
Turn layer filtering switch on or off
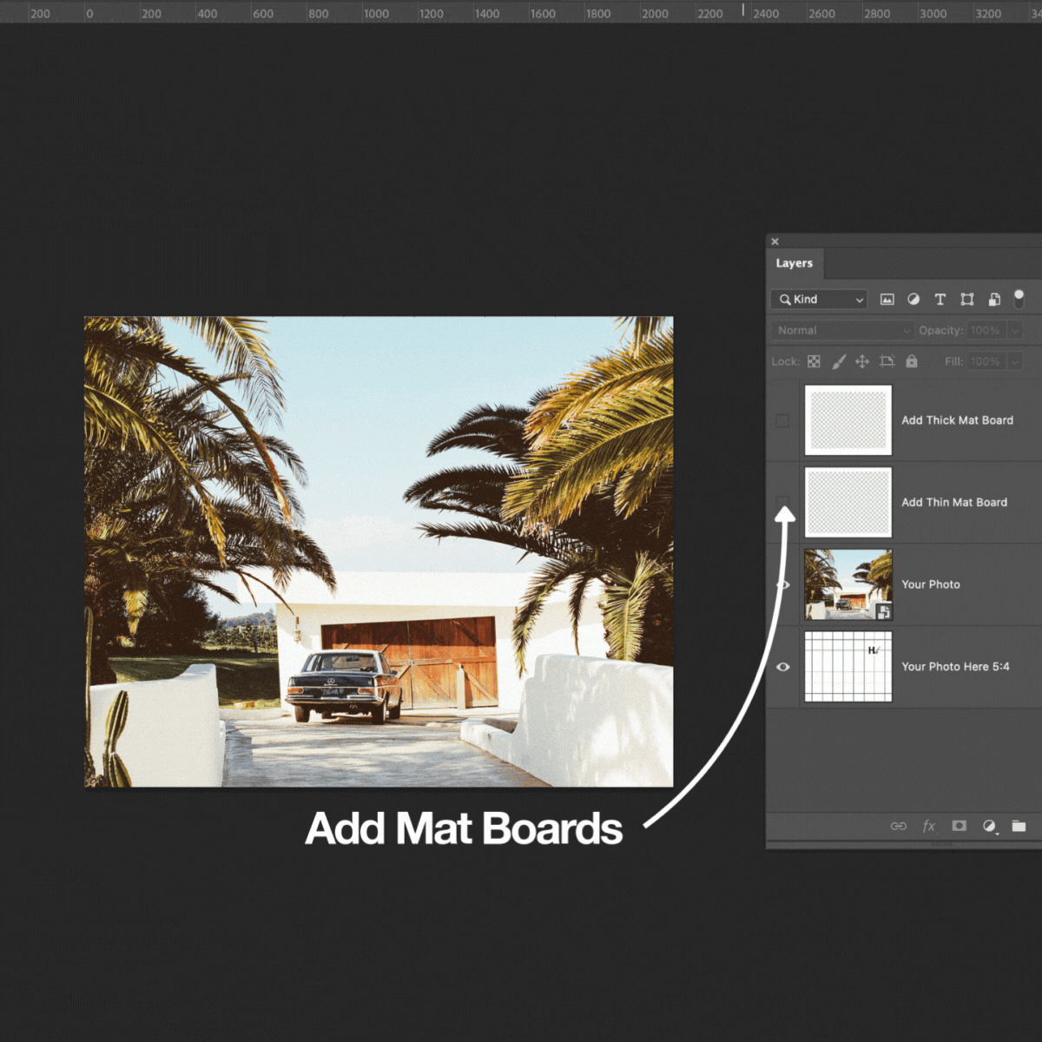(x=1019, y=299)
